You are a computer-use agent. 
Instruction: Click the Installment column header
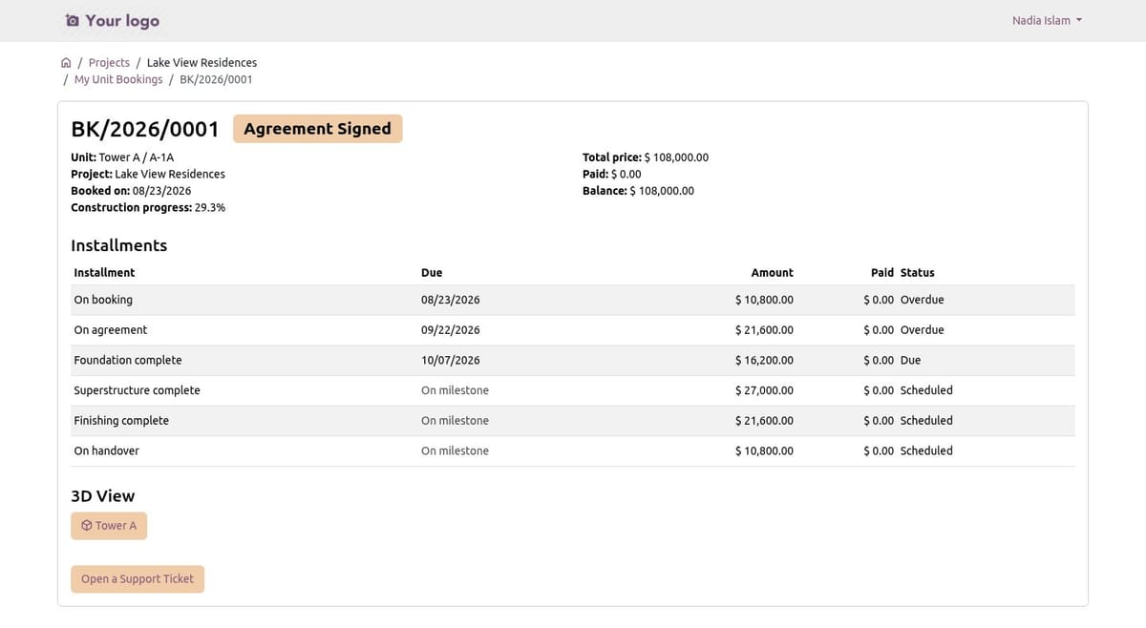coord(104,273)
